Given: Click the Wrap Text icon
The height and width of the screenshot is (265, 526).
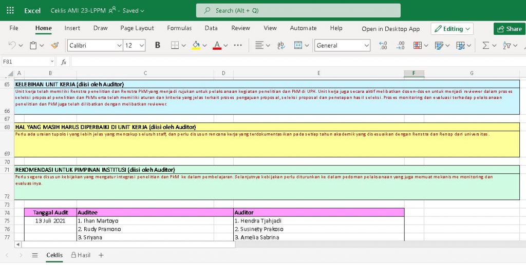Looking at the screenshot, I should tap(281, 46).
